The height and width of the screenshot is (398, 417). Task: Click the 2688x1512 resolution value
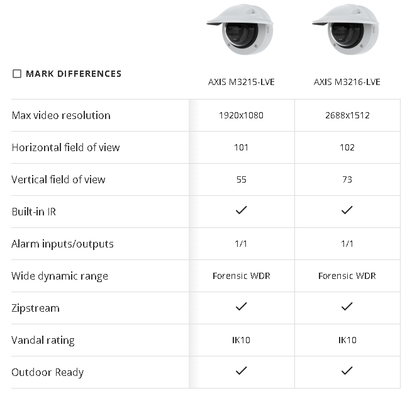click(347, 115)
